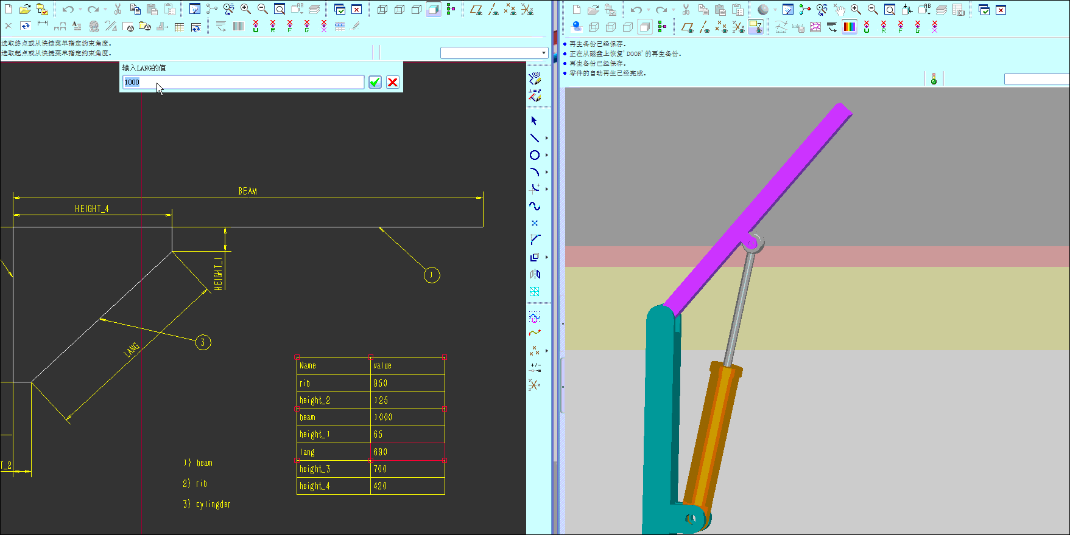Open file in drawing window toolbar
Image resolution: width=1070 pixels, height=535 pixels.
pyautogui.click(x=25, y=9)
